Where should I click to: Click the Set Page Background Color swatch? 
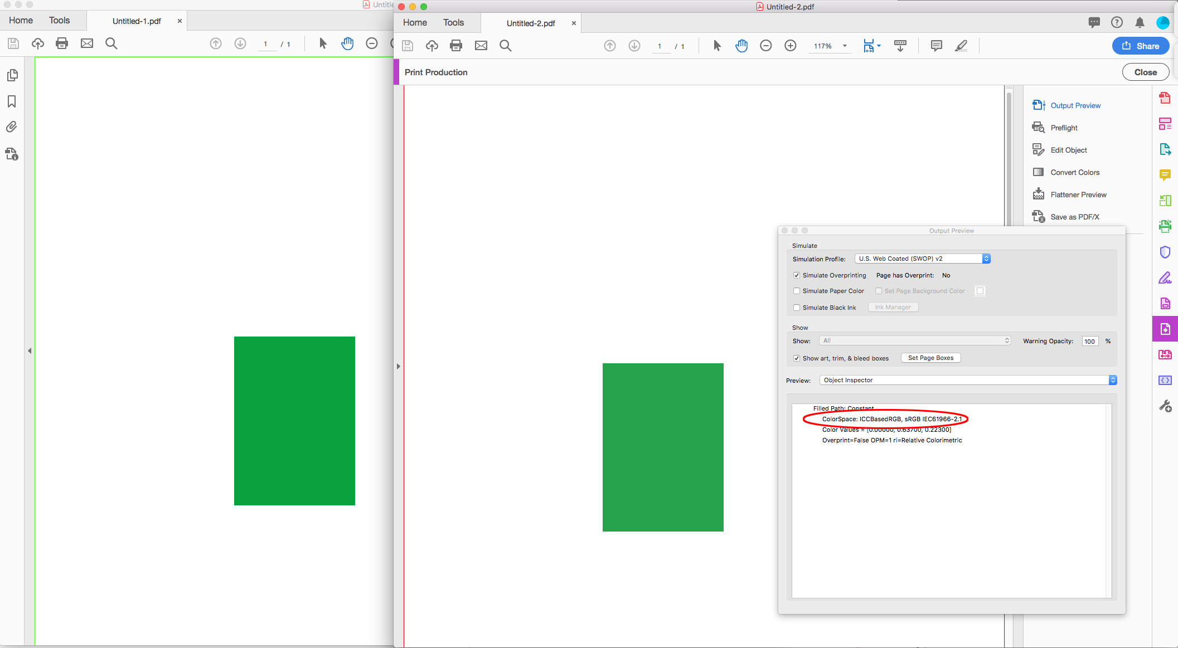coord(980,290)
